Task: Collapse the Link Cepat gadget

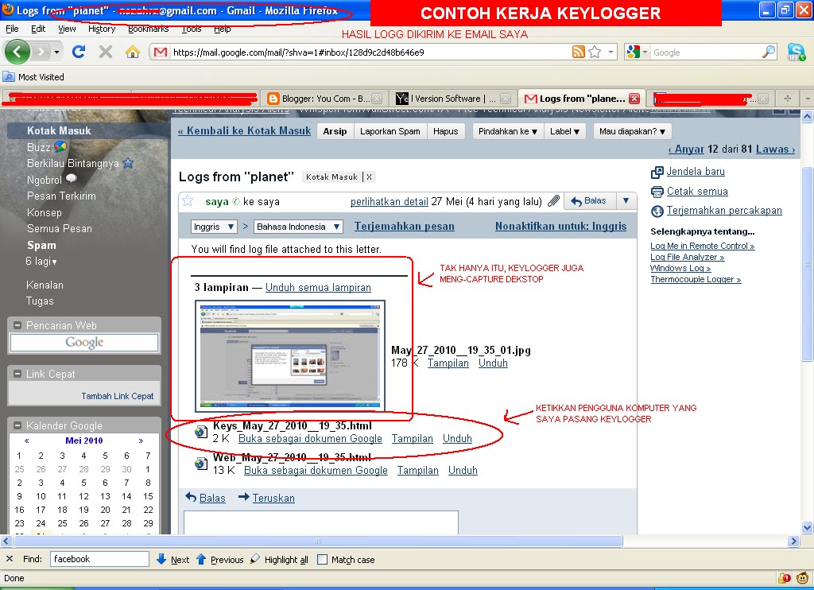Action: coord(17,374)
